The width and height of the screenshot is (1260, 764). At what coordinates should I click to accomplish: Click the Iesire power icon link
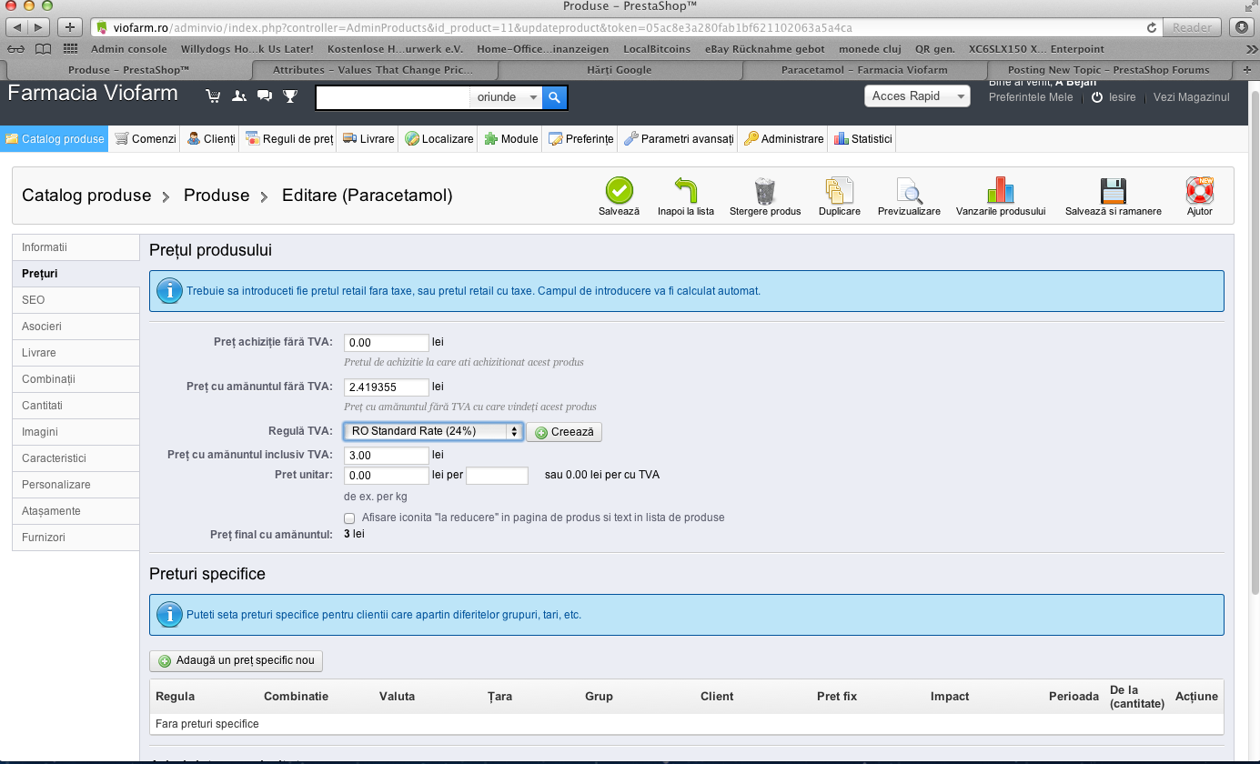pos(1114,97)
